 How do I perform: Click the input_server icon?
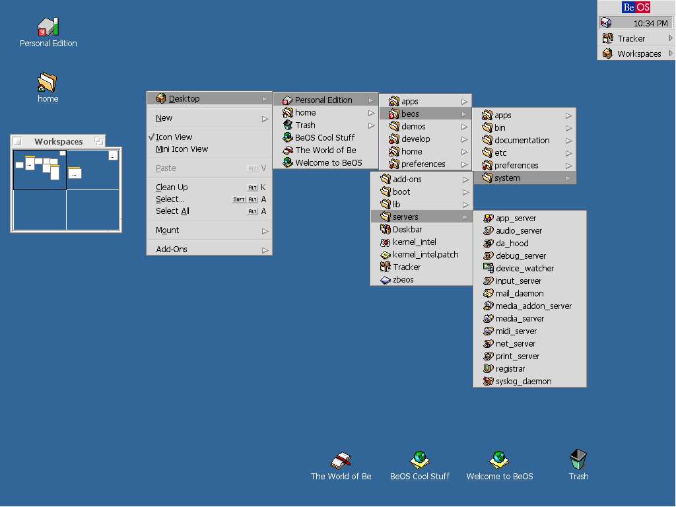click(x=488, y=281)
